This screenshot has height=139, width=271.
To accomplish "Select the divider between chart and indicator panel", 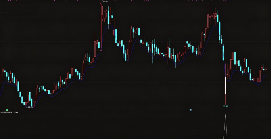I will [135, 111].
